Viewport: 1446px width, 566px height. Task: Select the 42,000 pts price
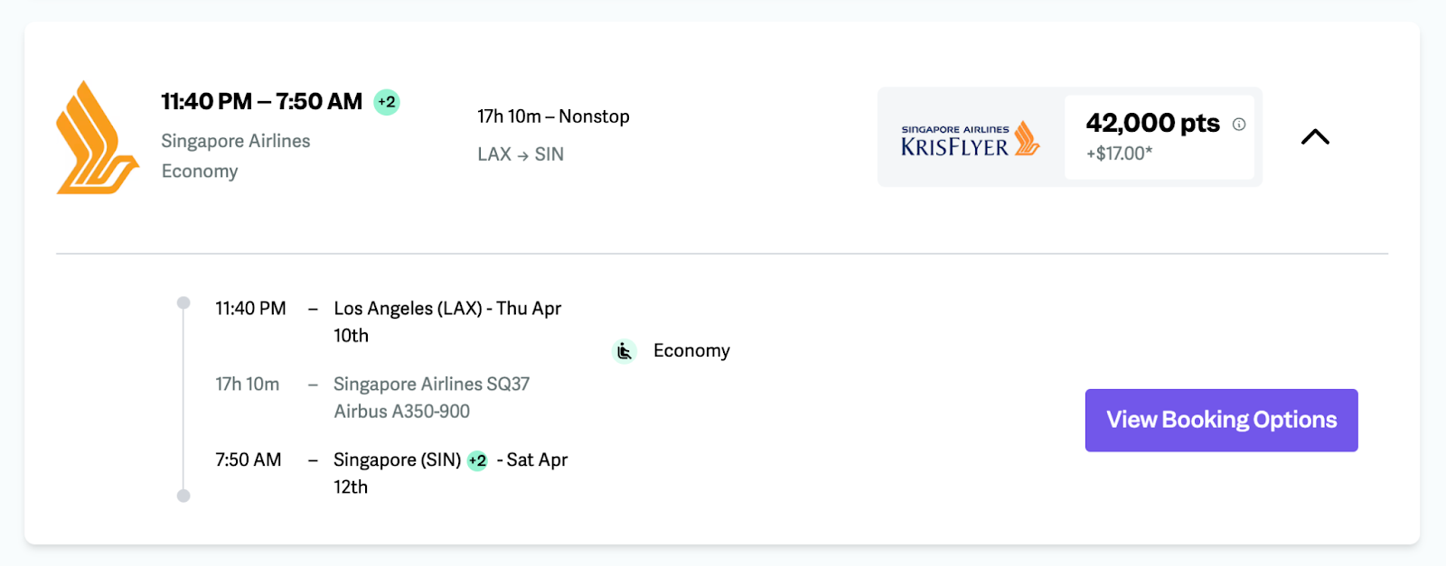[1152, 123]
